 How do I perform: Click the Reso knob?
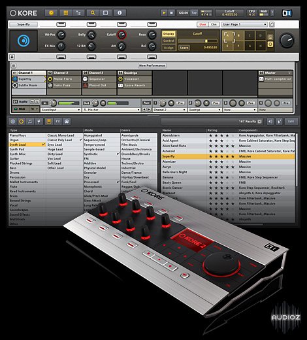[x=152, y=35]
